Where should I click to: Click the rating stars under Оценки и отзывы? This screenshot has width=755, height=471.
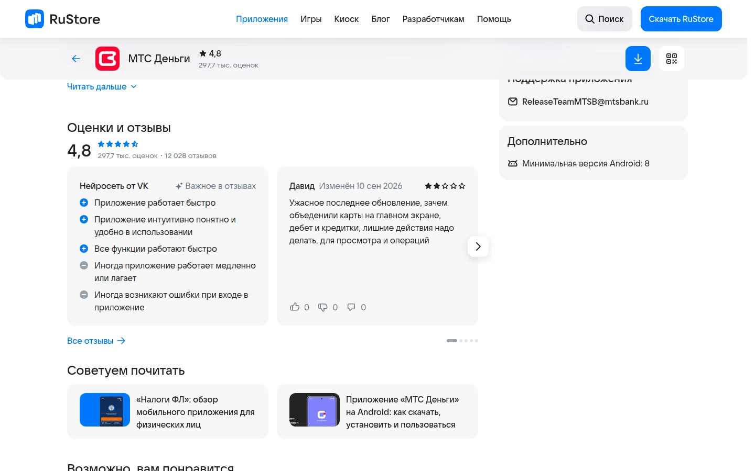(x=118, y=144)
